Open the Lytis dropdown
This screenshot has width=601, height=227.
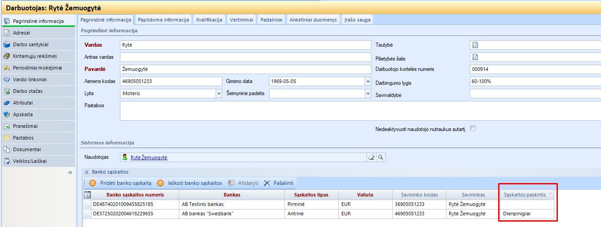click(x=219, y=94)
